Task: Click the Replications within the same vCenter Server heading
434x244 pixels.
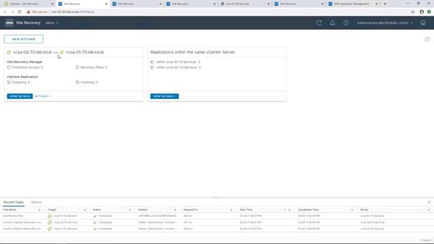Action: click(193, 52)
